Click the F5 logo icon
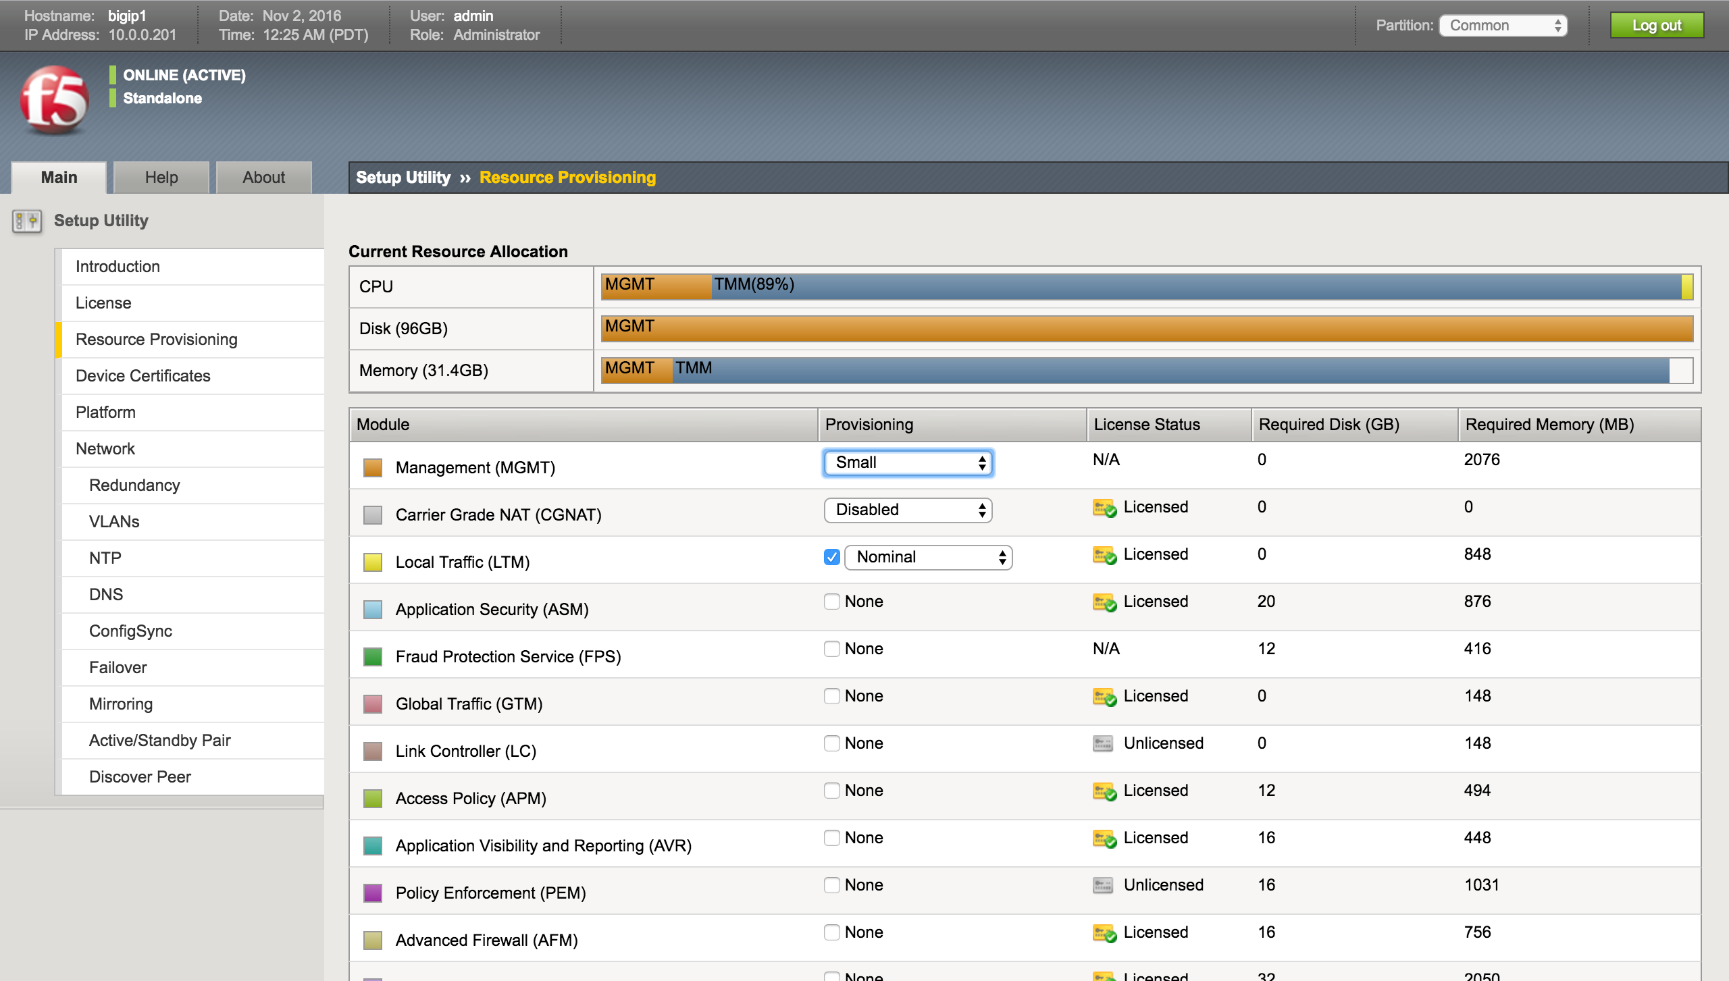This screenshot has height=981, width=1729. pyautogui.click(x=54, y=100)
